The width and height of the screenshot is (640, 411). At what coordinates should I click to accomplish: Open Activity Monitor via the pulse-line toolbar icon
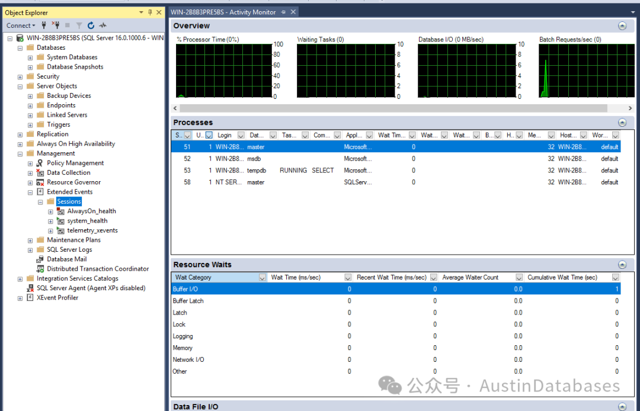103,25
